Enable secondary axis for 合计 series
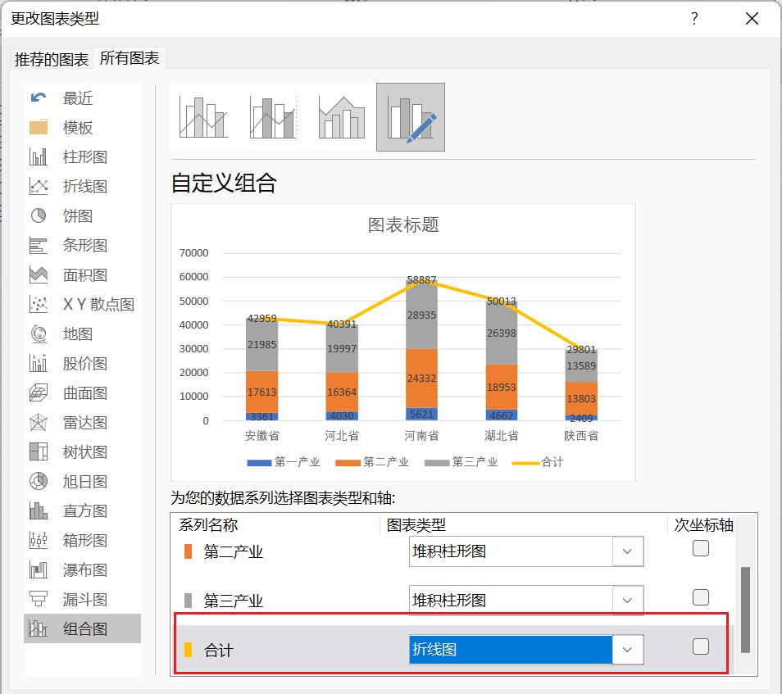 pos(701,646)
